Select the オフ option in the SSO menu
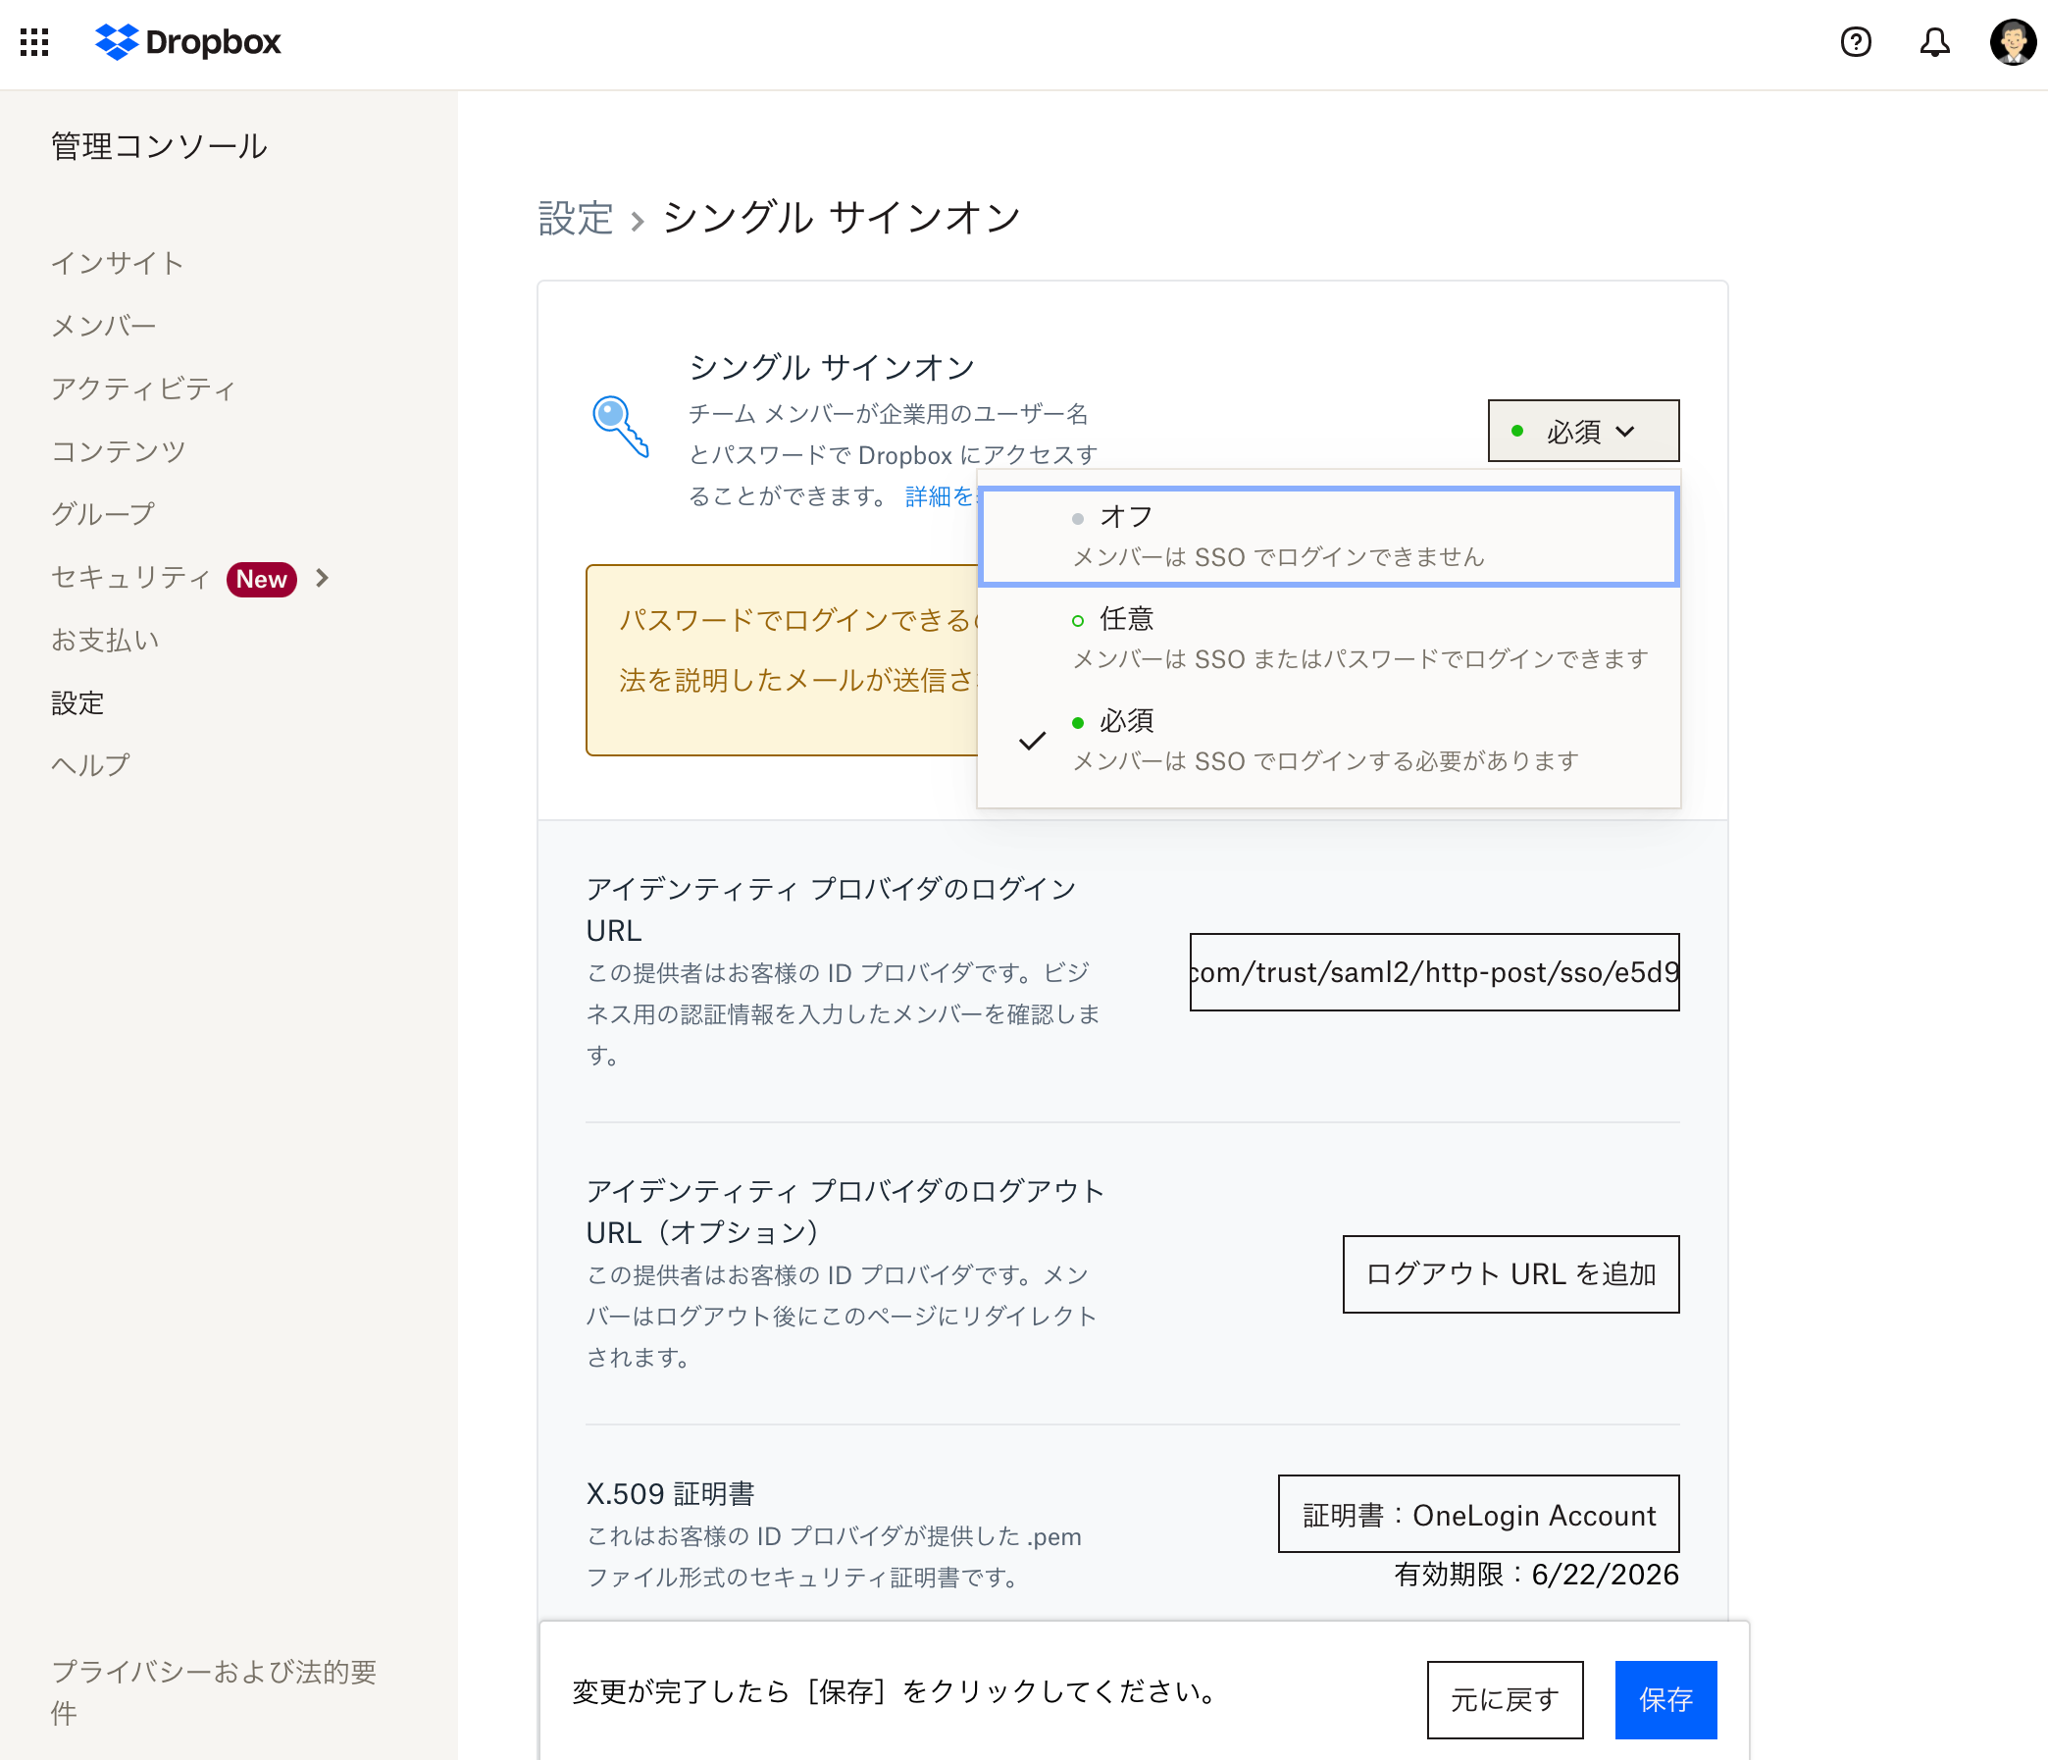 1329,537
